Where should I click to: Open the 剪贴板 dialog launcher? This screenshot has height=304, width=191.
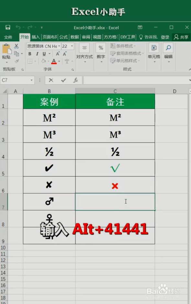coord(23,69)
